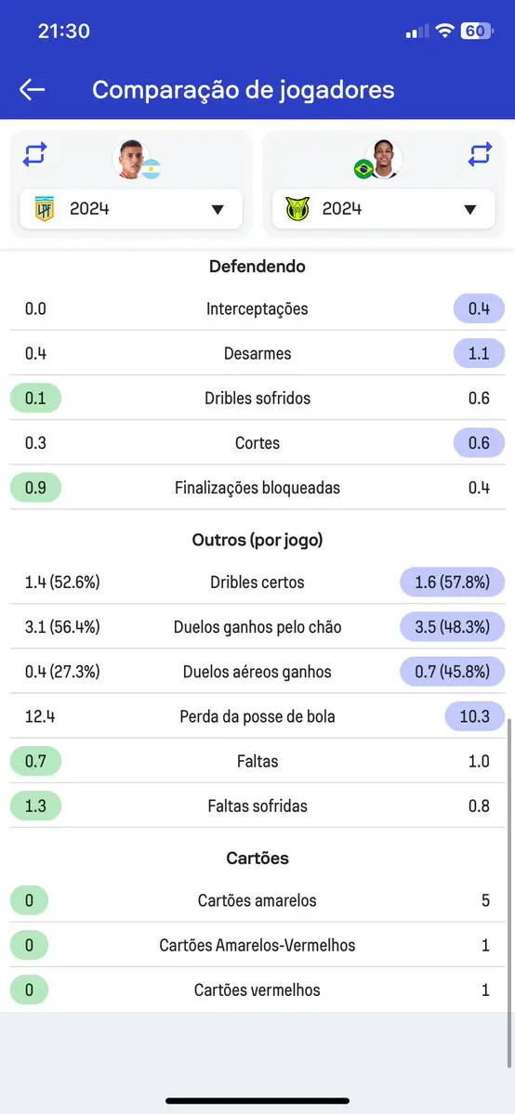Tap the battery indicator in status bar
Screen dimensions: 515x1114
(x=476, y=32)
